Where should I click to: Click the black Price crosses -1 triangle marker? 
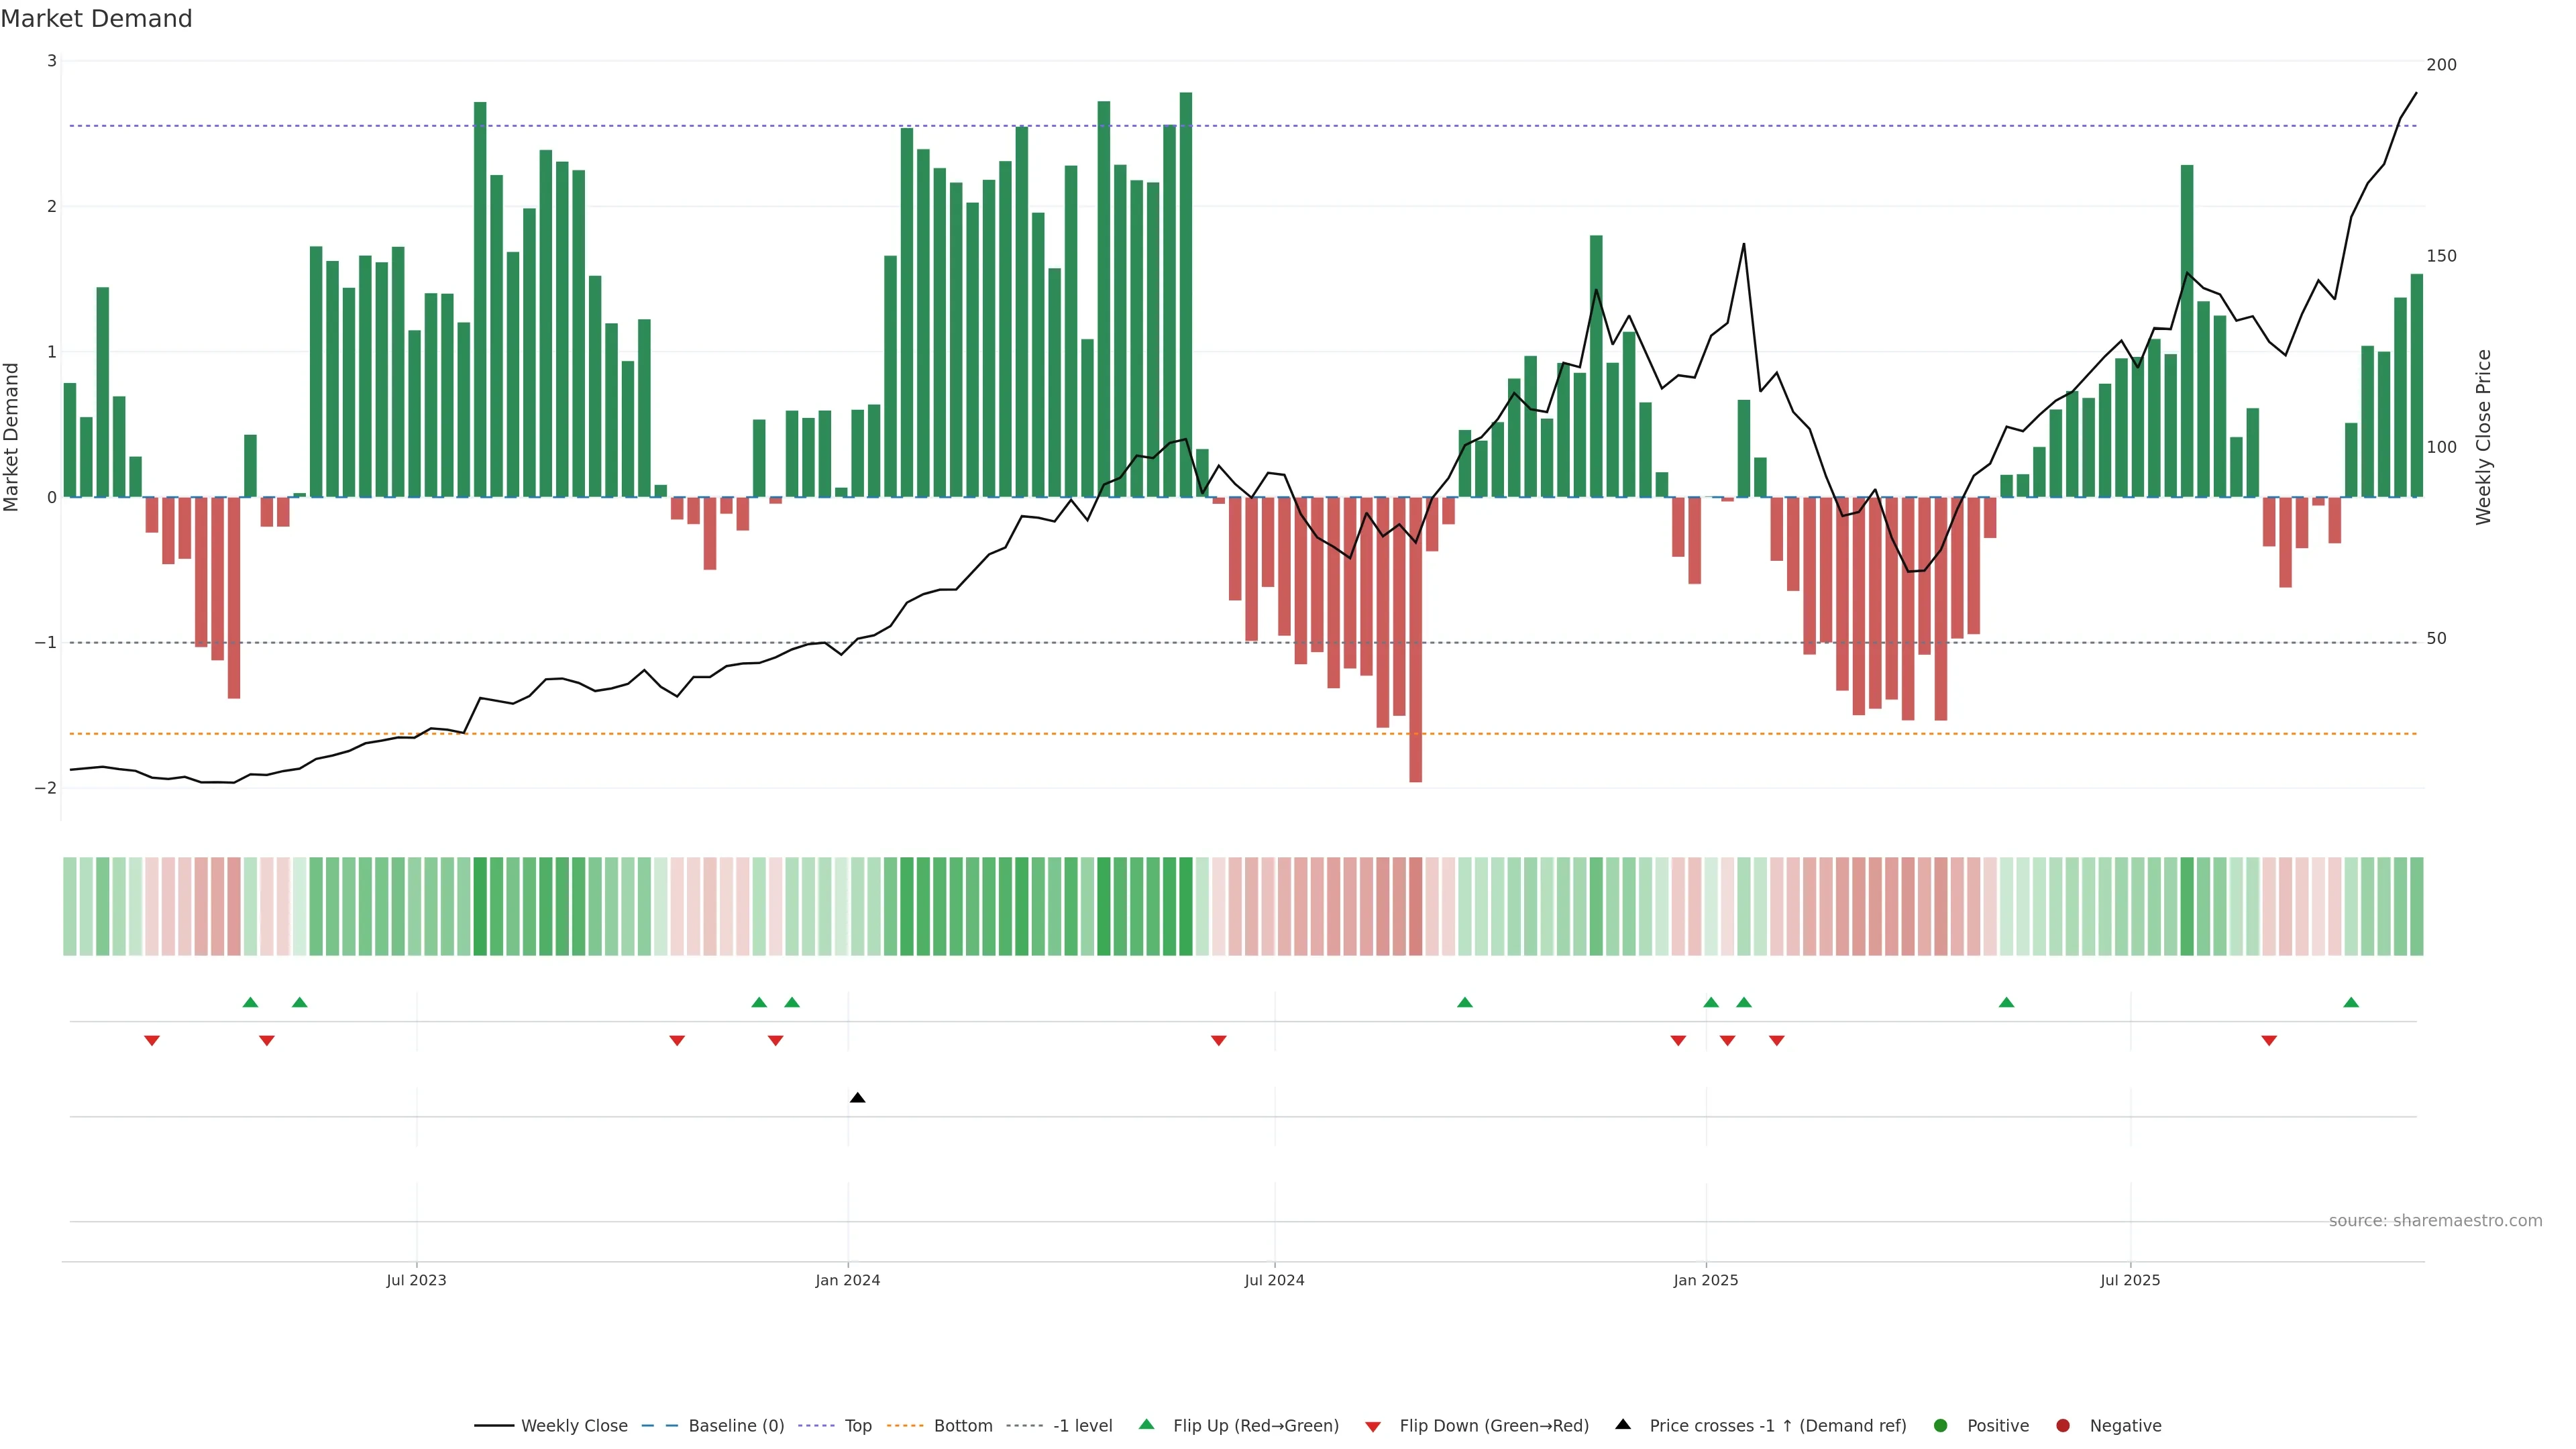click(x=857, y=1098)
